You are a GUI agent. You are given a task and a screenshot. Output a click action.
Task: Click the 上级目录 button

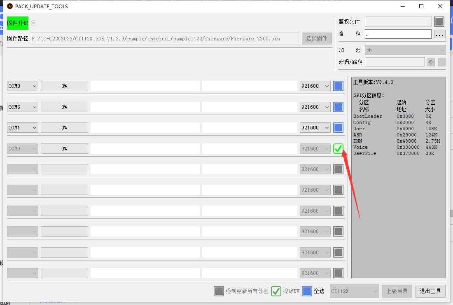397,291
